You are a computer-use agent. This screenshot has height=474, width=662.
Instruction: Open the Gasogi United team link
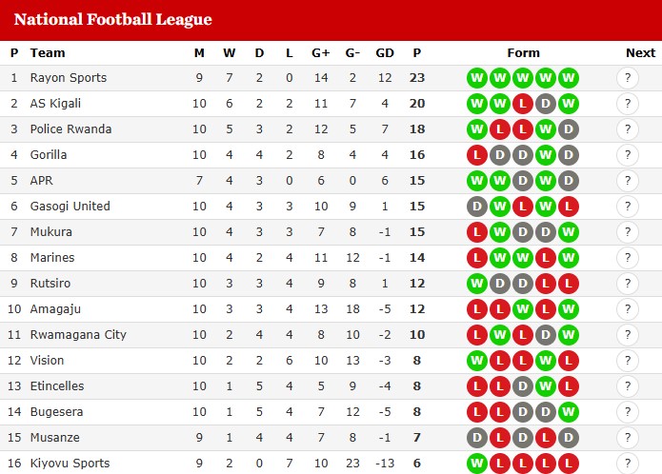click(70, 207)
